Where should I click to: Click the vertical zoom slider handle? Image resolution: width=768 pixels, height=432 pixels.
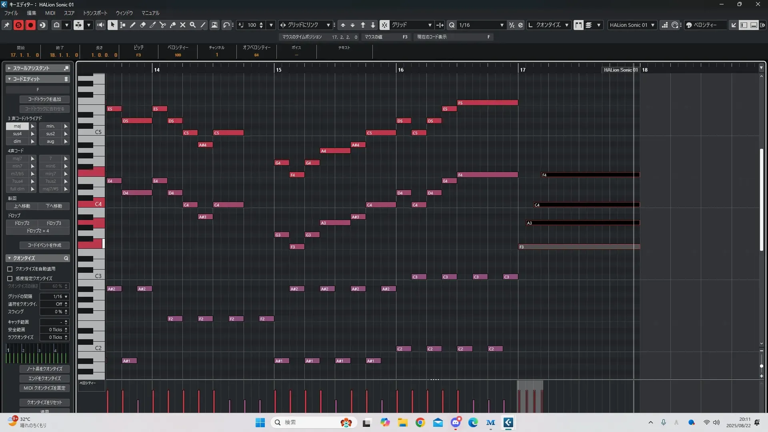pos(761,366)
